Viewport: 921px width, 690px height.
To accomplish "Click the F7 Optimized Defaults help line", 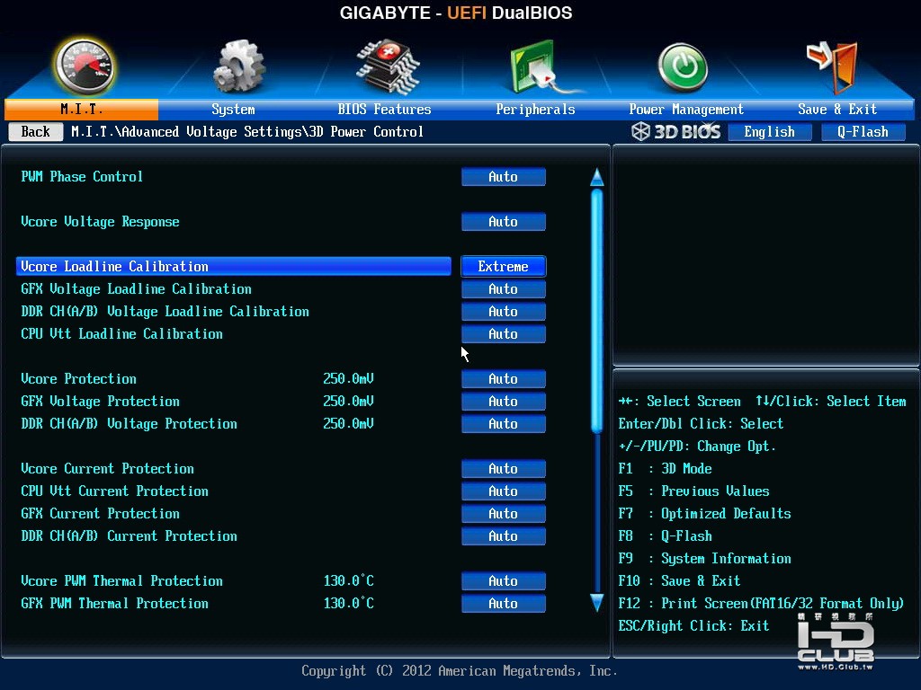I will pos(705,513).
